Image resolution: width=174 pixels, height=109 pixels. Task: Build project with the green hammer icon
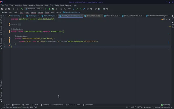tap(22, 9)
